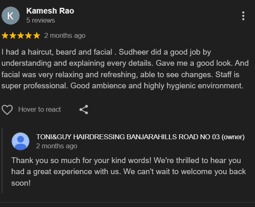This screenshot has height=207, width=255.
Task: Click the "Hover to react" label
Action: [39, 110]
